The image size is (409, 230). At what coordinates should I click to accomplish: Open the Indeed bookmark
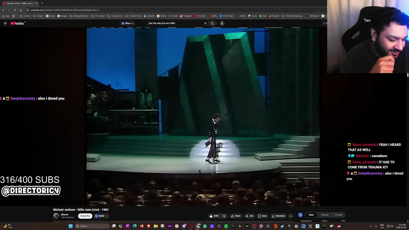(161, 16)
